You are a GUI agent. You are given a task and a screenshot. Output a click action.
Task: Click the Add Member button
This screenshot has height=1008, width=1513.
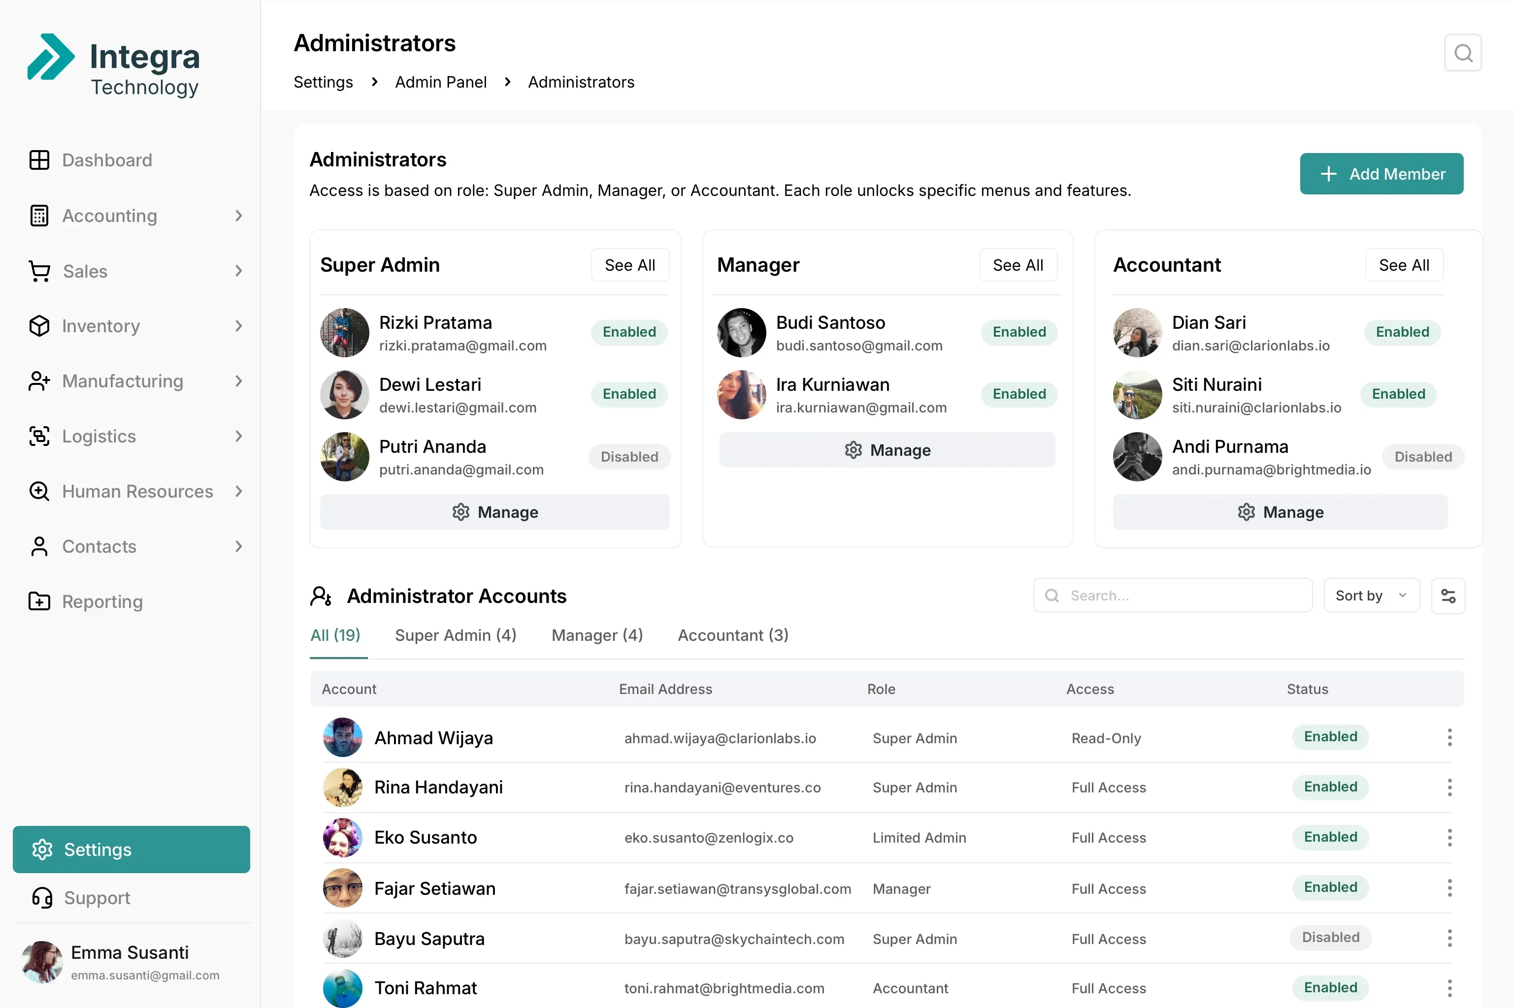1382,174
